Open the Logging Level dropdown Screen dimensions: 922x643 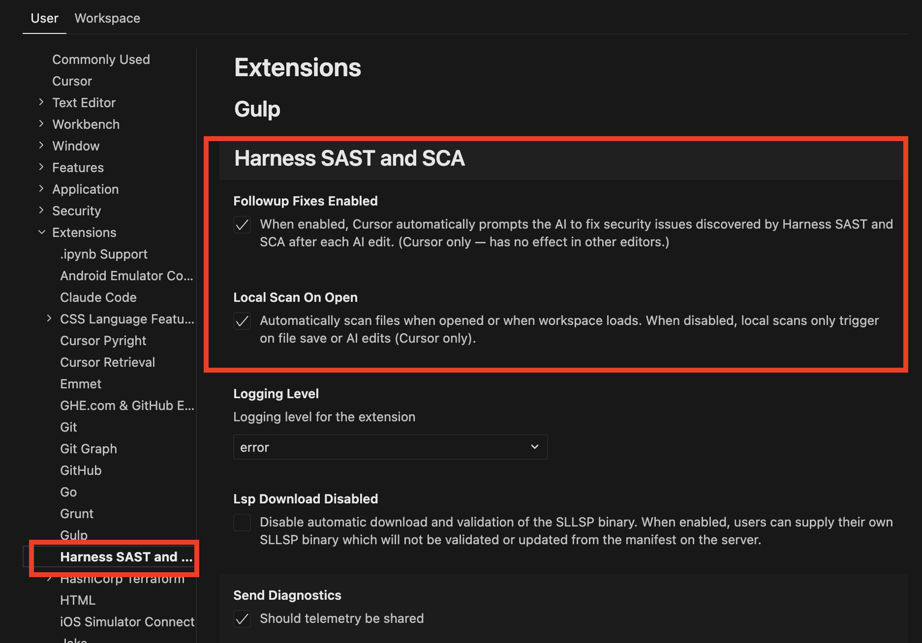(390, 447)
